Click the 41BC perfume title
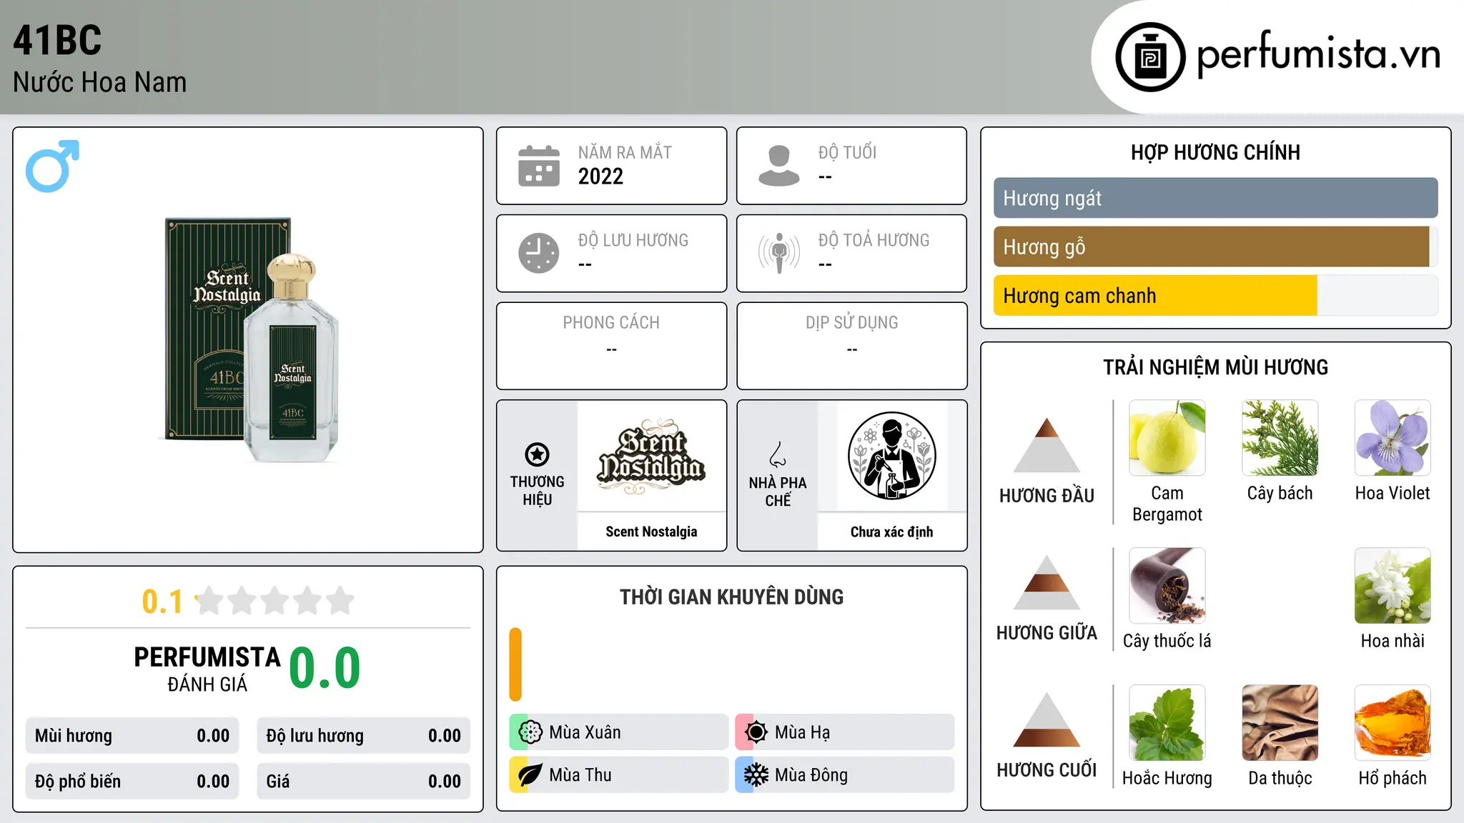Viewport: 1464px width, 823px height. (x=57, y=40)
